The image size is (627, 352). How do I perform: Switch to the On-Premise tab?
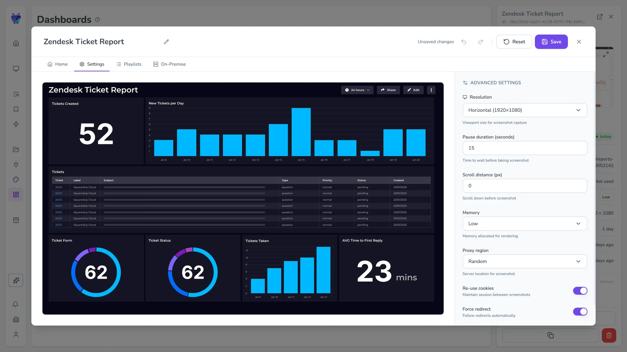point(169,64)
